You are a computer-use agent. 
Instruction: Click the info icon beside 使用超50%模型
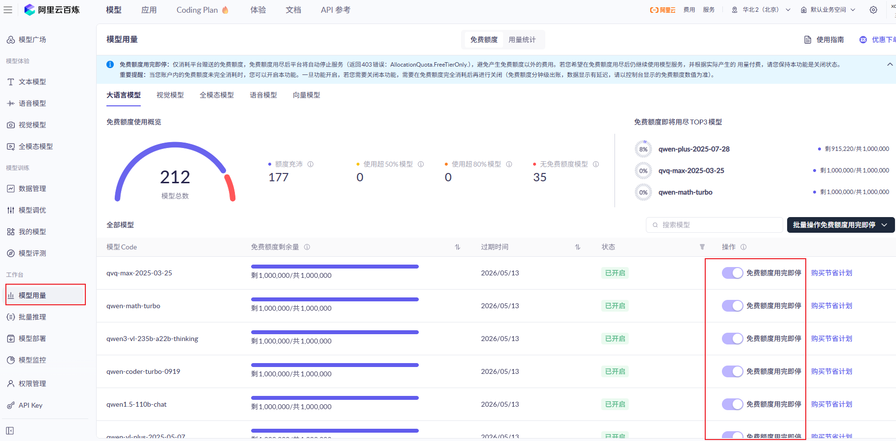tap(421, 164)
